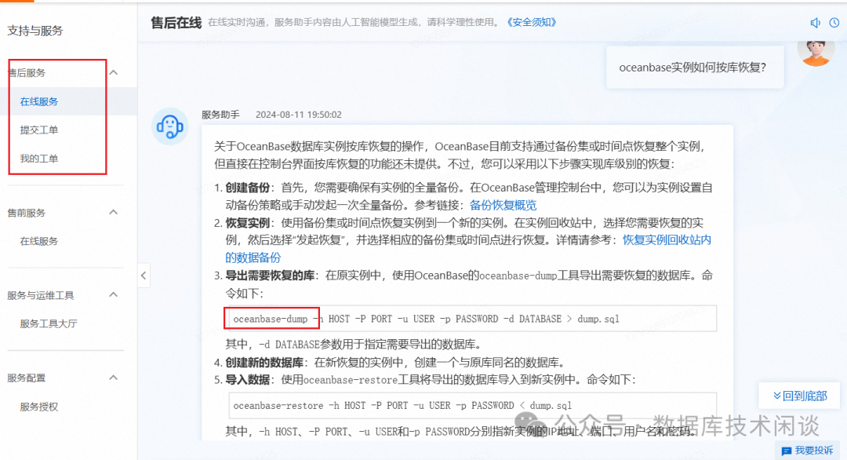
Task: Open 提交工单 menu item
Action: 39,130
